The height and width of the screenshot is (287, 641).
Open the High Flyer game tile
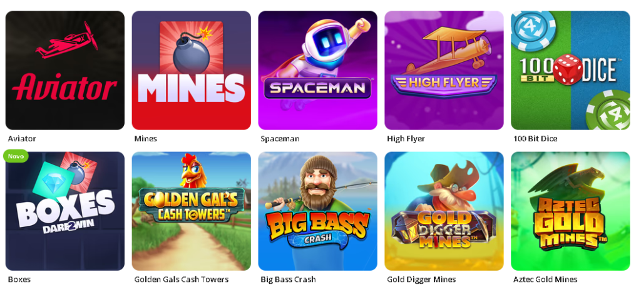(x=444, y=70)
